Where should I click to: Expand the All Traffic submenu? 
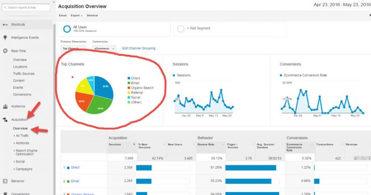click(22, 136)
